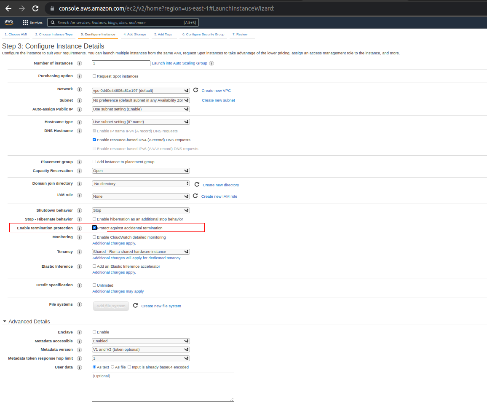Click Create new VPC link

click(216, 91)
